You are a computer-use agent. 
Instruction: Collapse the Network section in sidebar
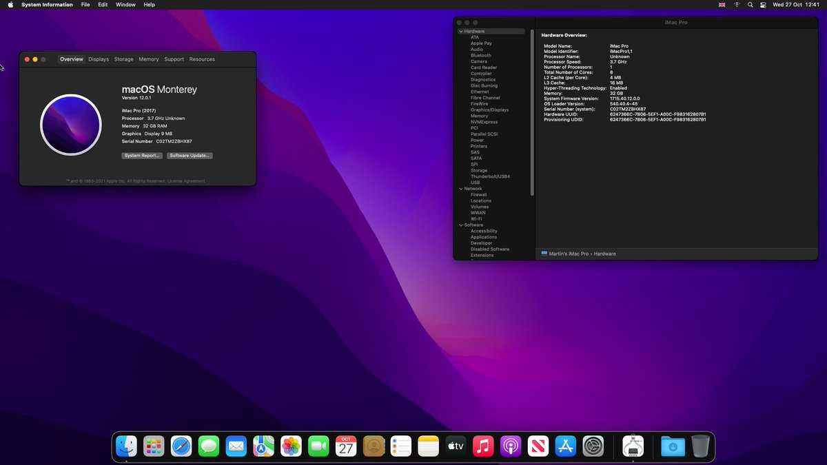click(461, 189)
